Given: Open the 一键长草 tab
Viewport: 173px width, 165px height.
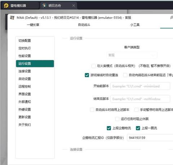Looking at the screenshot, I should point(33,25).
